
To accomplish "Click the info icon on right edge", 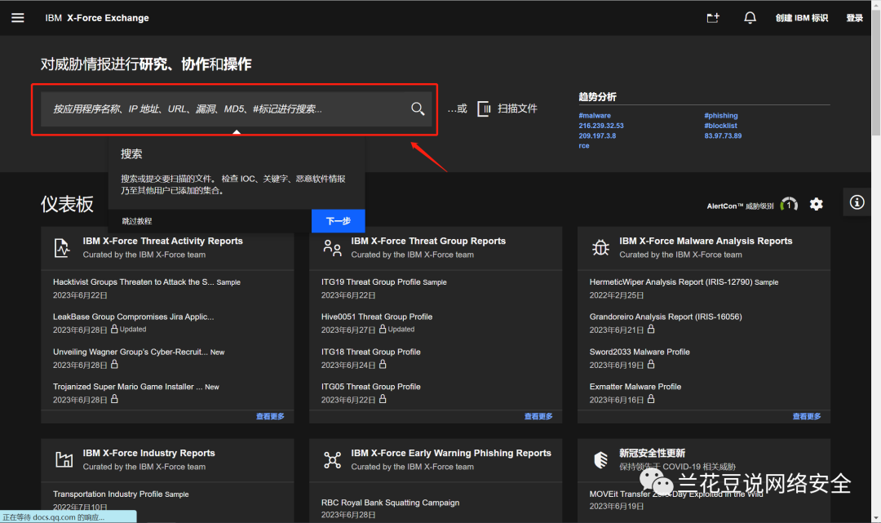I will [857, 202].
